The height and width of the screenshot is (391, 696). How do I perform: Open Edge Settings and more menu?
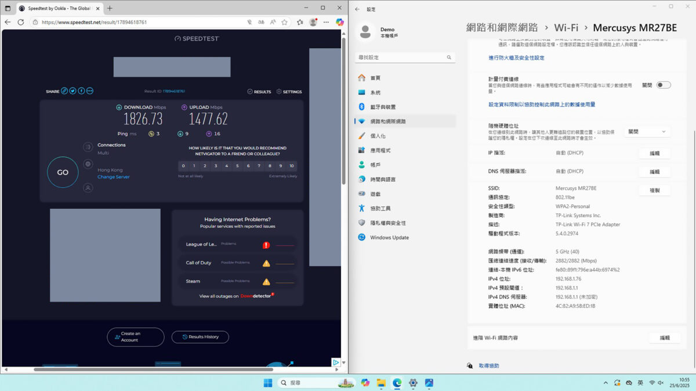(325, 22)
